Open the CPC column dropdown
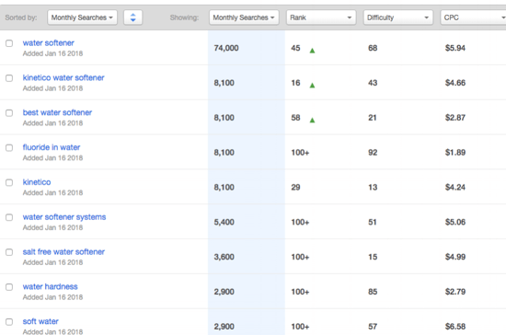The image size is (506, 335). [473, 17]
